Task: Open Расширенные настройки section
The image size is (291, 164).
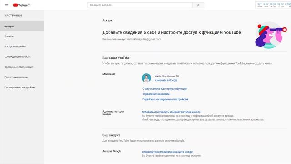Action: [22, 87]
